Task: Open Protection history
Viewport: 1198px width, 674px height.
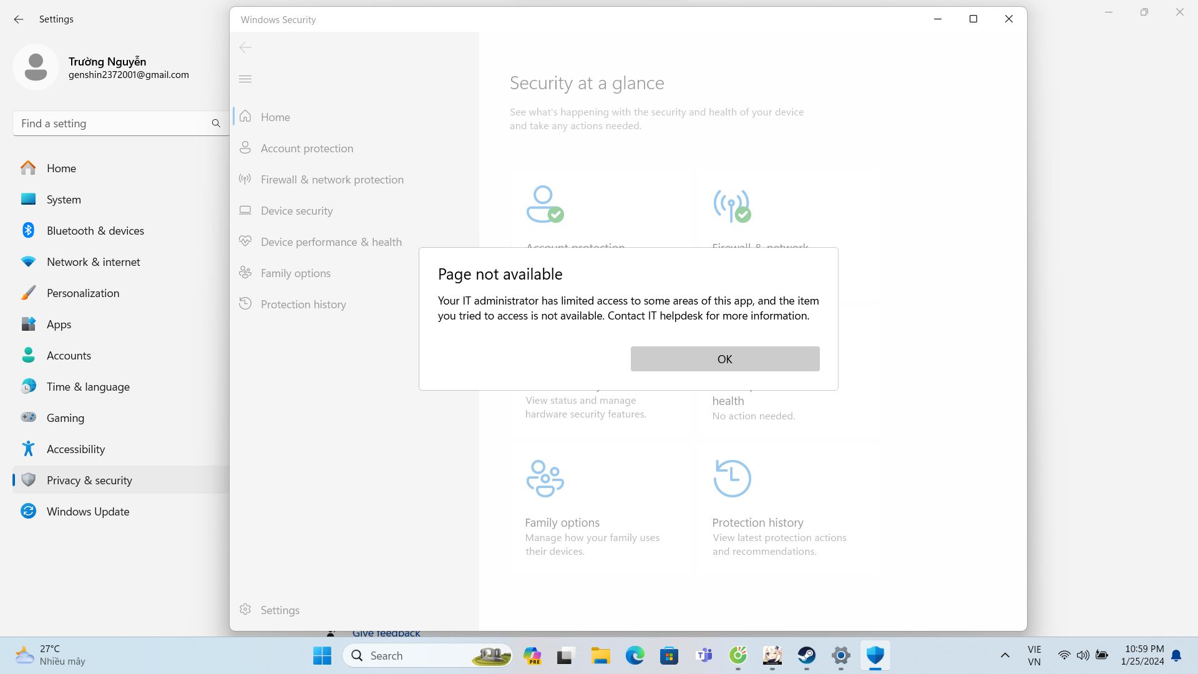Action: click(x=303, y=304)
